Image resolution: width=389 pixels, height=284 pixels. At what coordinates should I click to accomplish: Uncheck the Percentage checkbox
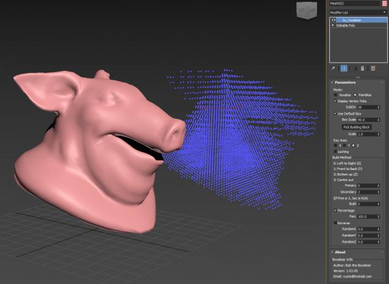335,211
